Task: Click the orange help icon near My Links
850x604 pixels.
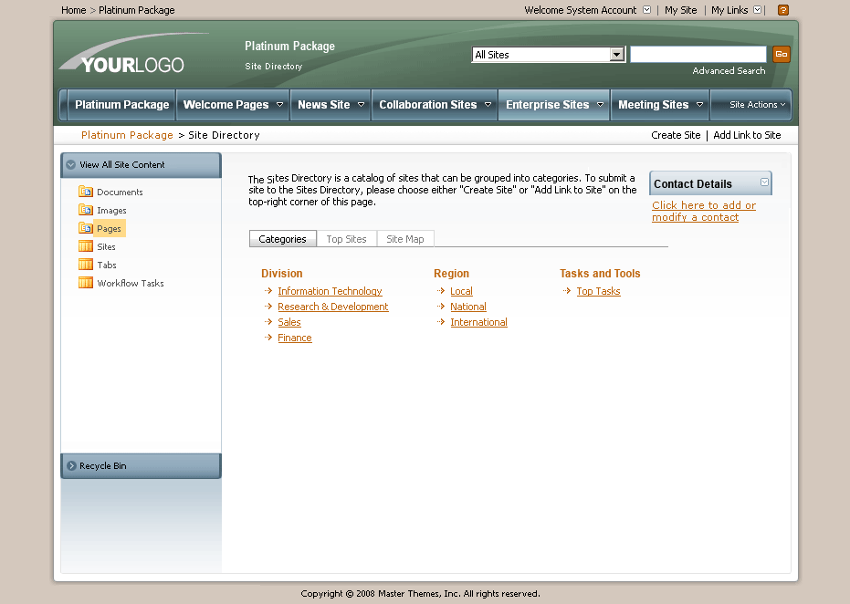Action: pos(782,10)
